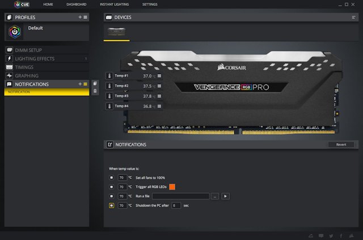Open Temp #2 sensor options menu
Screen dimensions: 363x240
(x=159, y=86)
